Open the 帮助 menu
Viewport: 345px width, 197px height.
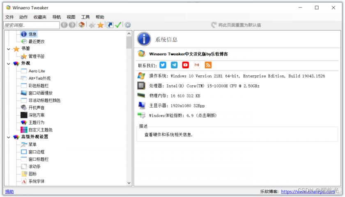[x=100, y=17]
